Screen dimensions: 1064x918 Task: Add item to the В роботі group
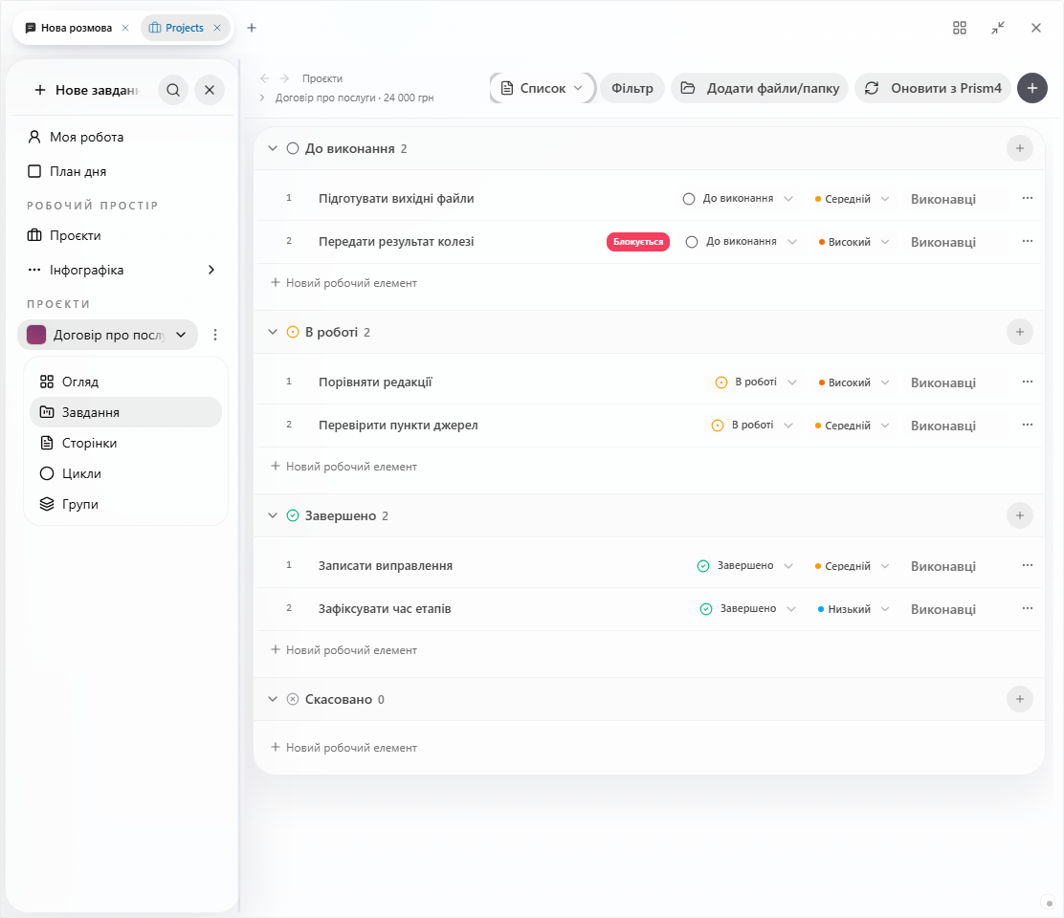tap(1019, 332)
